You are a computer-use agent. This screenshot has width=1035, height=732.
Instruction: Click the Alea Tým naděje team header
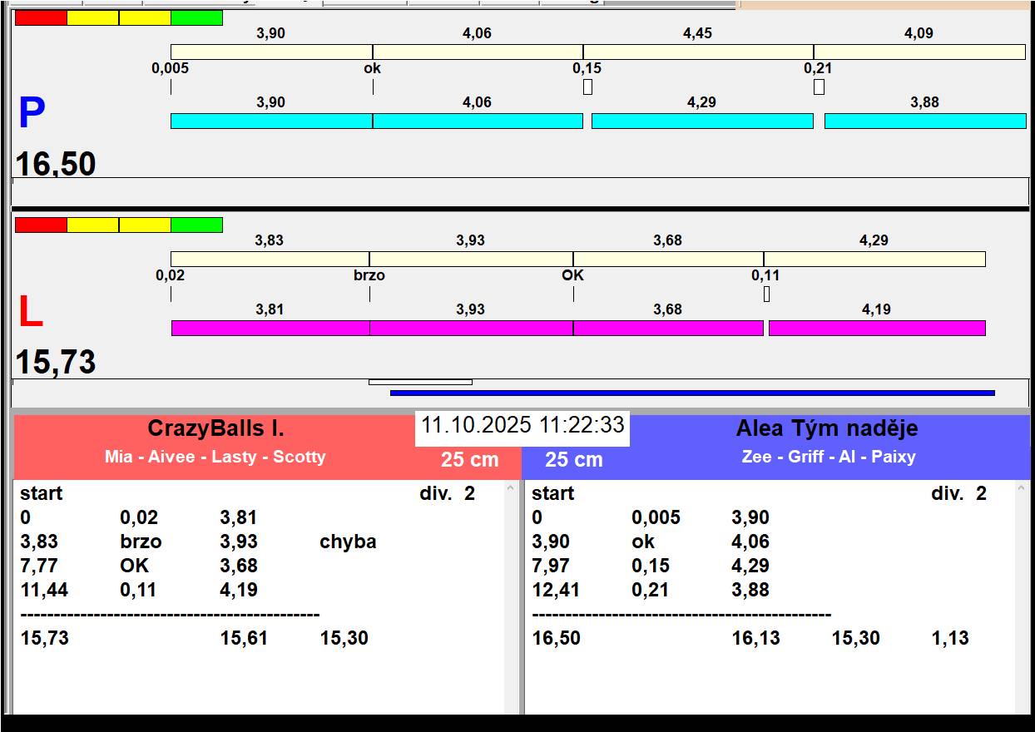tap(827, 428)
